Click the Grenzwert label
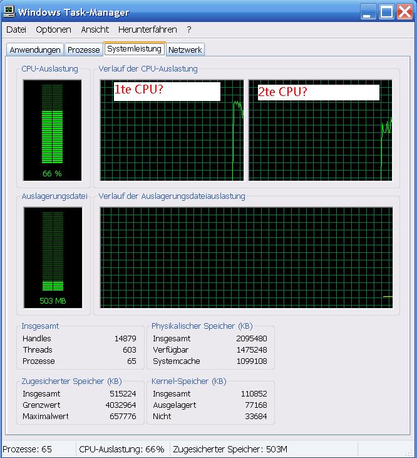The width and height of the screenshot is (417, 458). pyautogui.click(x=41, y=405)
